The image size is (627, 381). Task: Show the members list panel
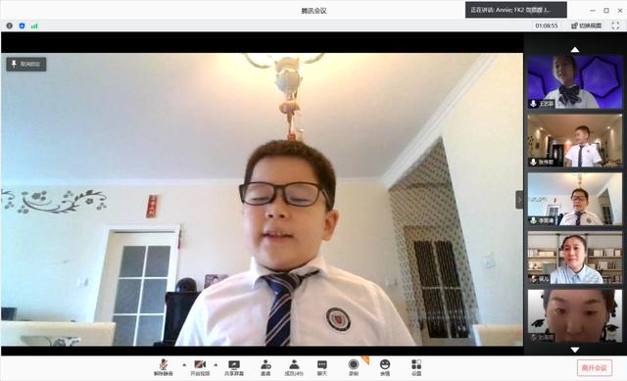coord(294,367)
